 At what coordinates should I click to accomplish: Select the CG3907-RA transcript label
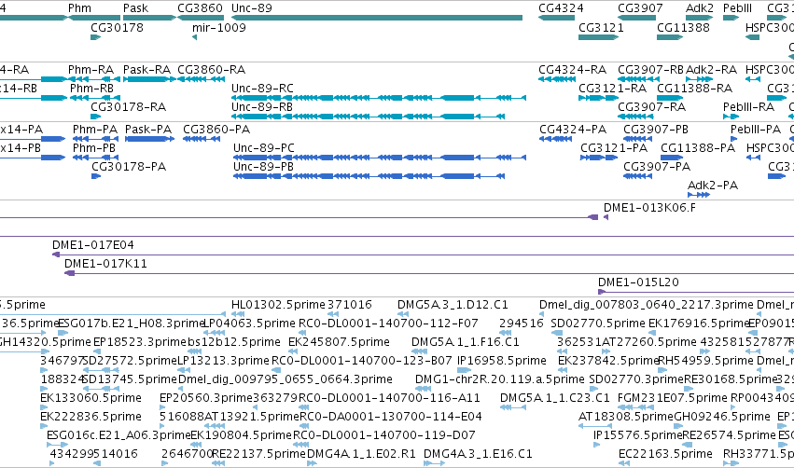[651, 107]
